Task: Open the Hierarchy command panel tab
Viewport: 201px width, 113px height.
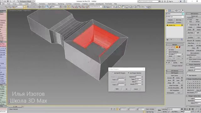Action: click(173, 11)
